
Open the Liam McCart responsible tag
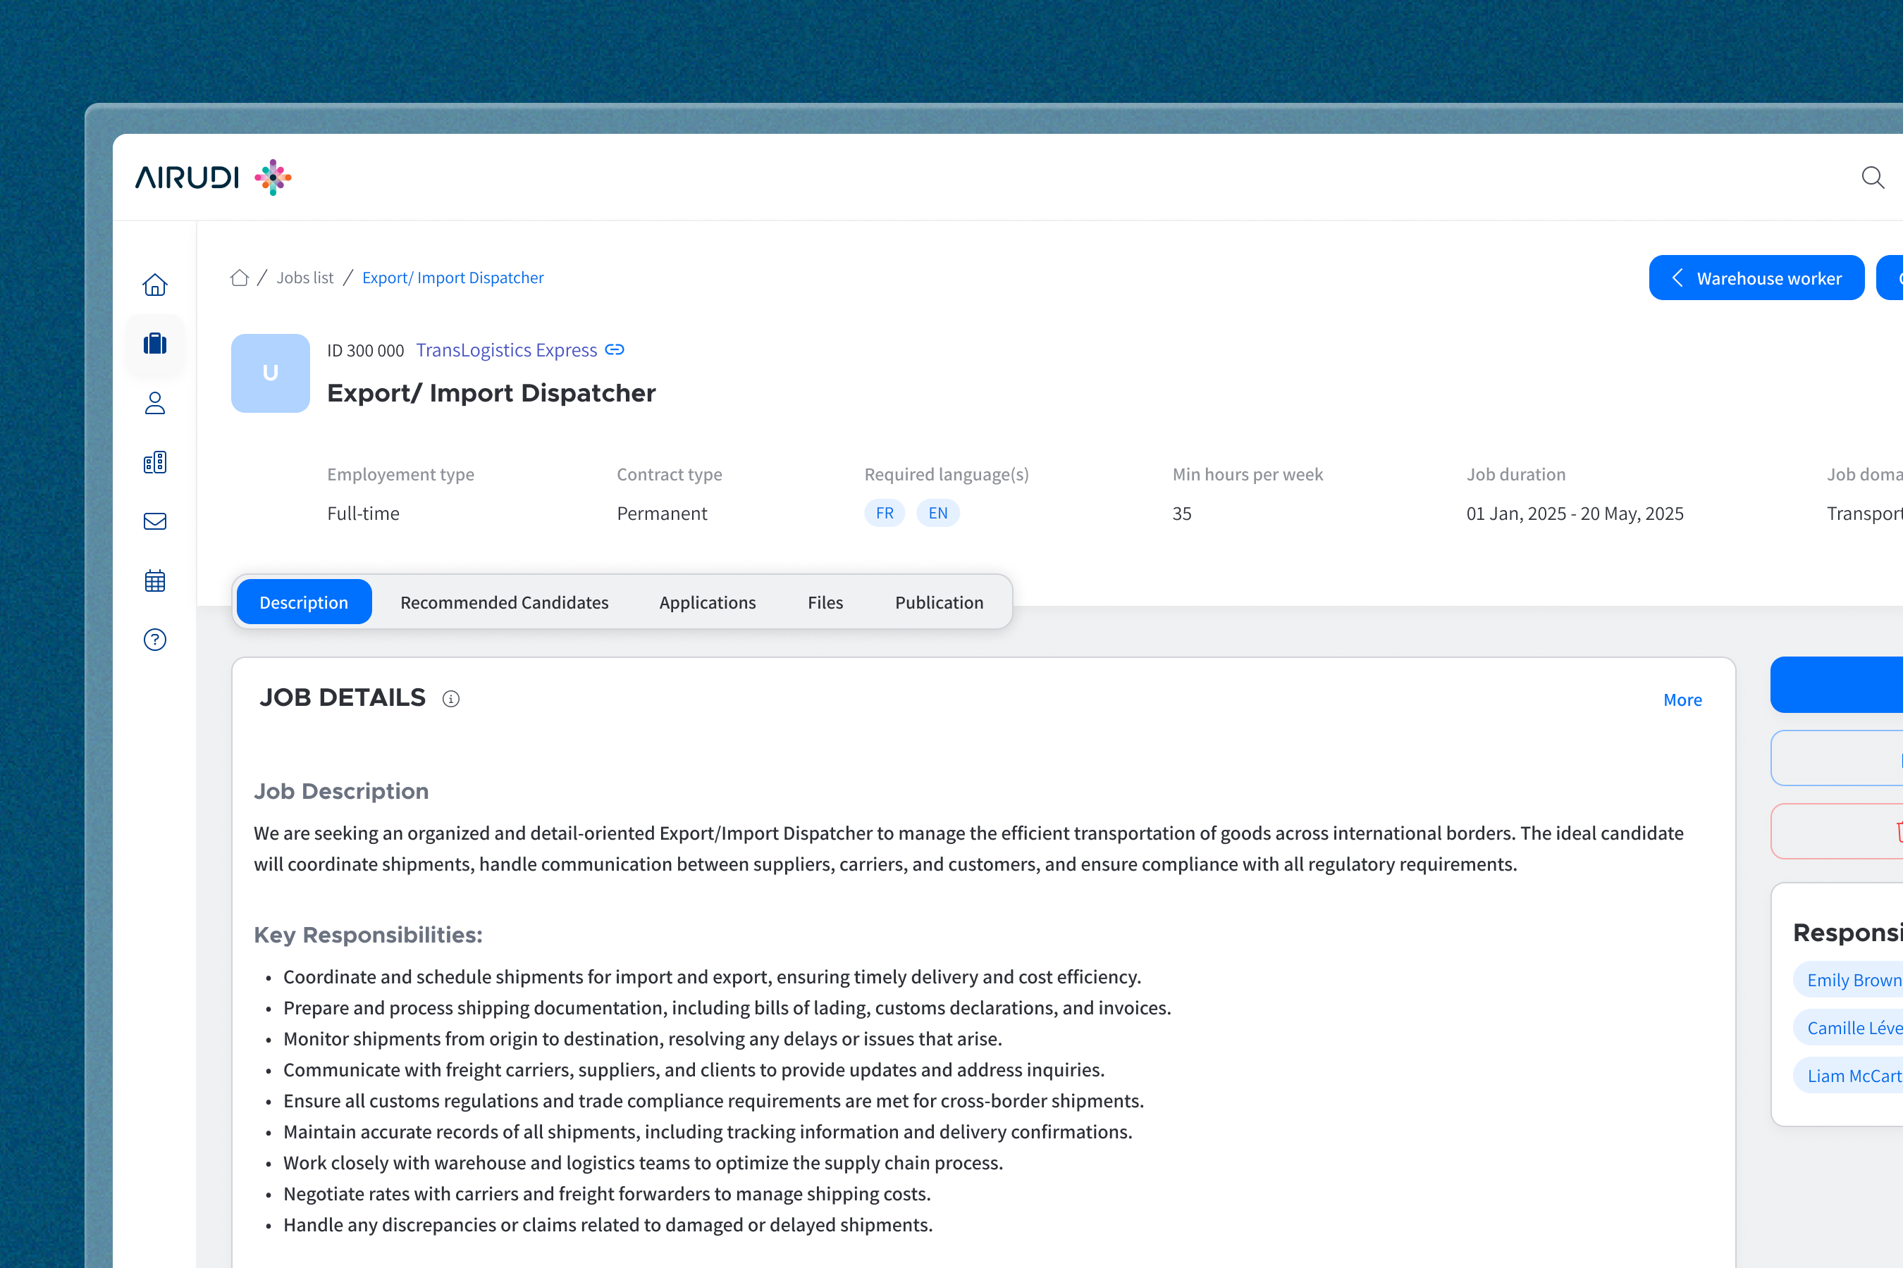click(1849, 1076)
